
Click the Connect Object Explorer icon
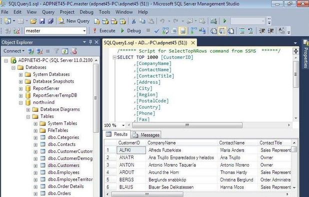coord(30,51)
